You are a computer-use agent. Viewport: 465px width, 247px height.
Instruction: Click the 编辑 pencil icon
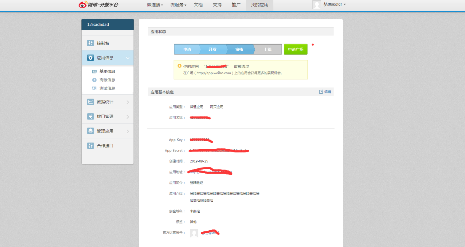321,92
